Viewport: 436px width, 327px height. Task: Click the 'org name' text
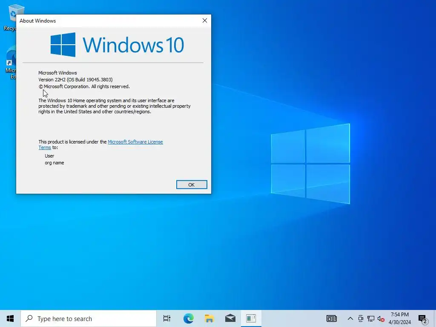[x=54, y=163]
